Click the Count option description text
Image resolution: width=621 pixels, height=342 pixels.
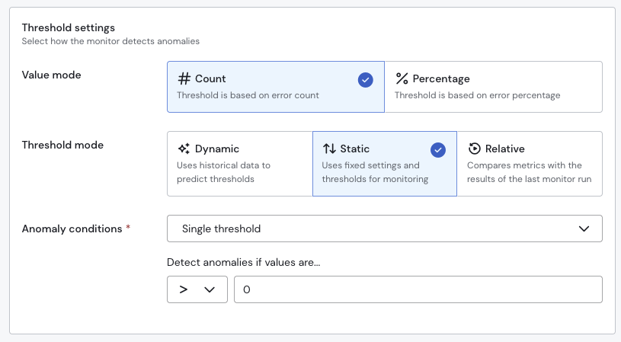click(x=248, y=95)
